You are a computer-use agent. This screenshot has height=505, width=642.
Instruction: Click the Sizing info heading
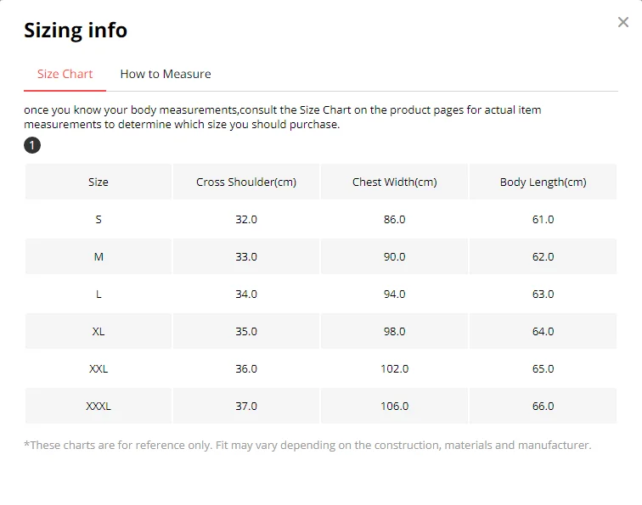pyautogui.click(x=76, y=31)
